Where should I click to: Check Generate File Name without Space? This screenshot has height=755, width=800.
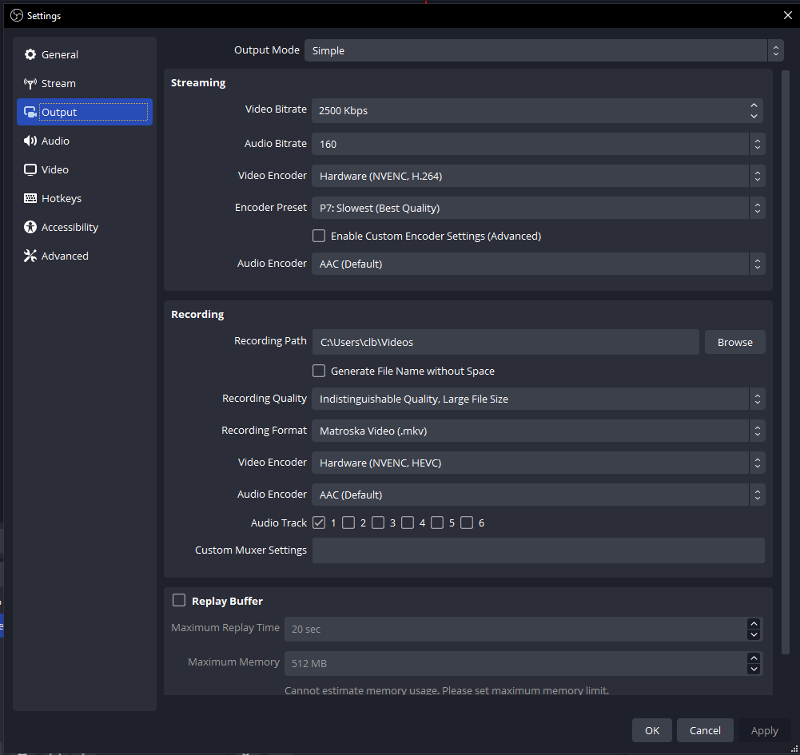[x=319, y=371]
